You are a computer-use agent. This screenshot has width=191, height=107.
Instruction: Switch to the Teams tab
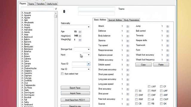(x=31, y=4)
